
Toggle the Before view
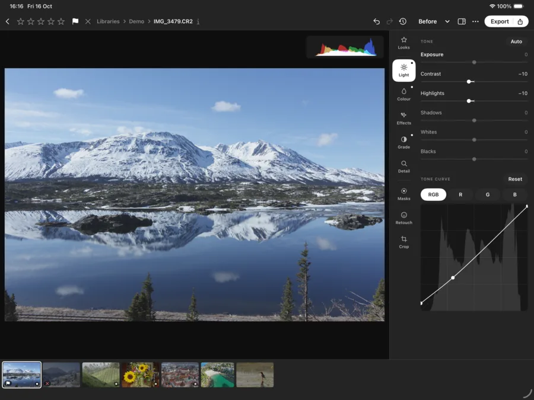[427, 21]
